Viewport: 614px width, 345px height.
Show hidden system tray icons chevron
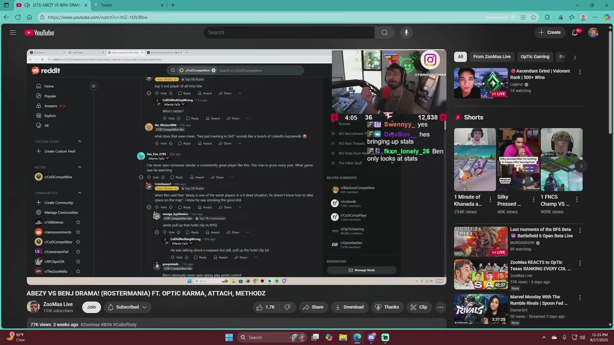[543, 337]
